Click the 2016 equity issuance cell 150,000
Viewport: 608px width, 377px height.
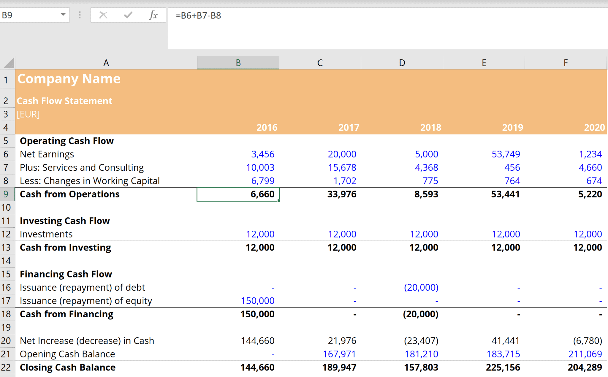coord(257,301)
